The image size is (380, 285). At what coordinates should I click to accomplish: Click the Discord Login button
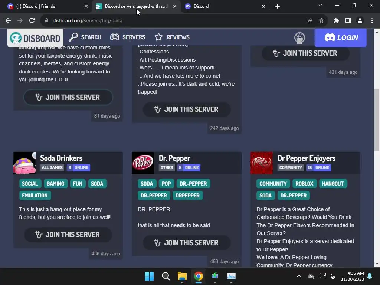[x=341, y=38]
